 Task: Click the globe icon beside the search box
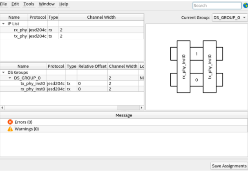click(x=245, y=6)
